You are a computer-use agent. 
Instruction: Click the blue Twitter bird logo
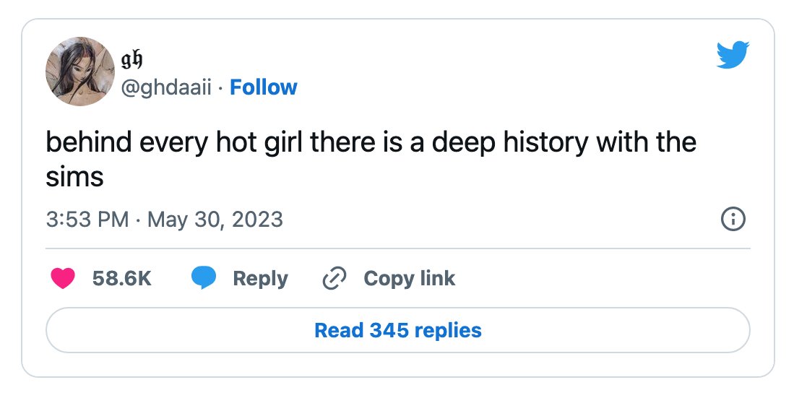point(733,55)
